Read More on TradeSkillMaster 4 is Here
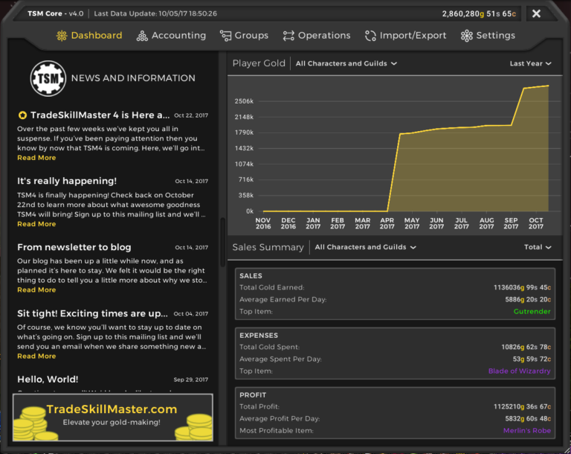 click(36, 158)
